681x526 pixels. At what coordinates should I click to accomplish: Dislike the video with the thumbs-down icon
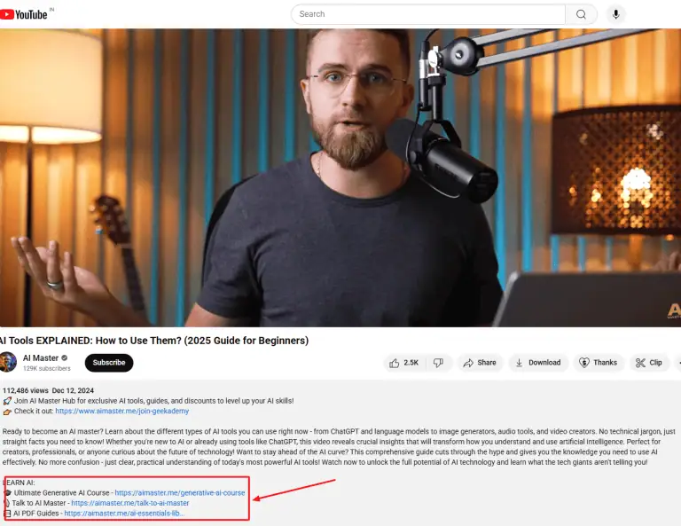(439, 363)
